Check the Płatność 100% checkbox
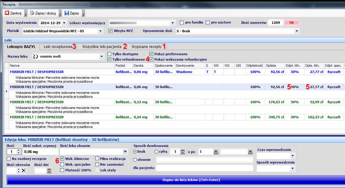 coord(62,170)
